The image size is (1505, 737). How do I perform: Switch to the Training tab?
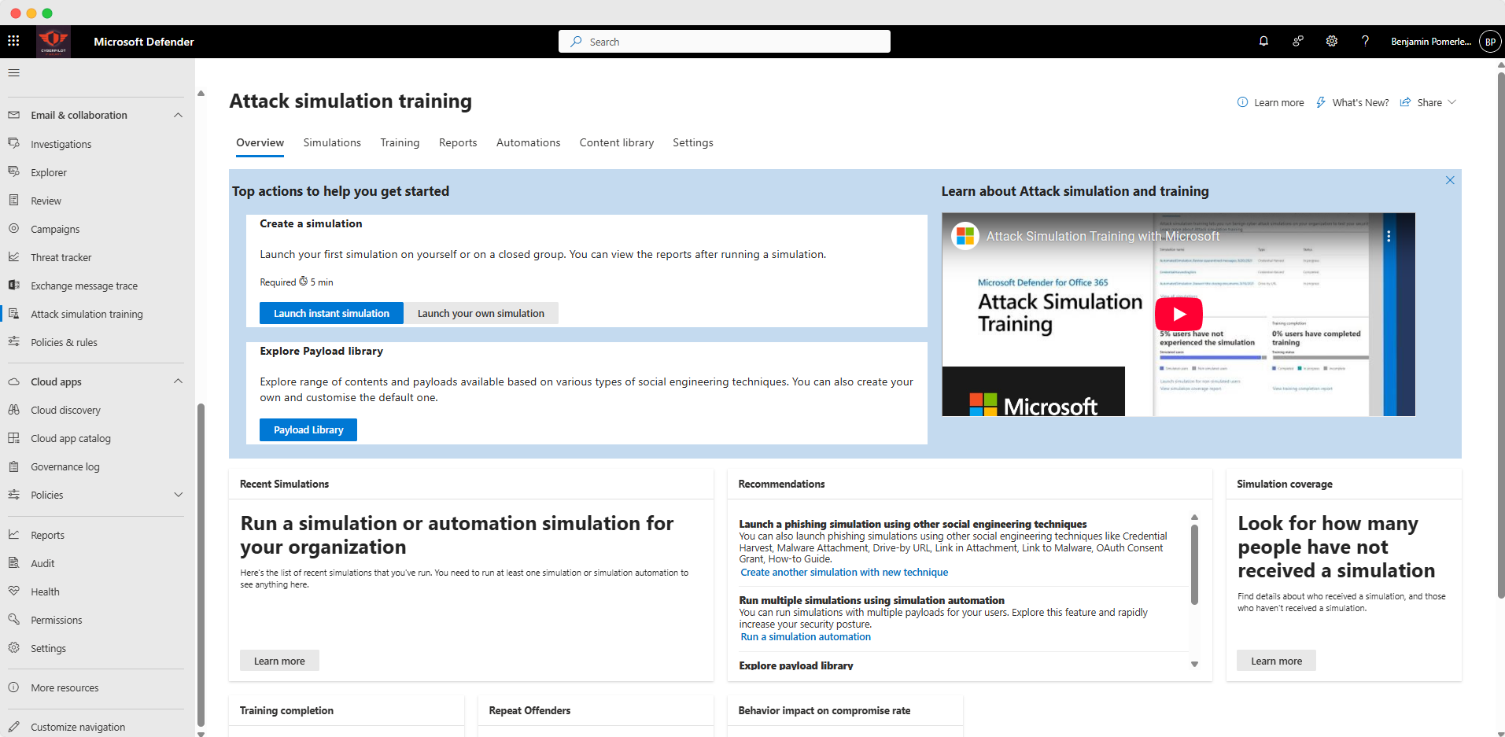click(400, 142)
